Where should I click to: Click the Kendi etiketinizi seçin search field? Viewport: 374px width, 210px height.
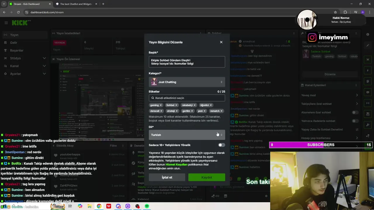187,98
